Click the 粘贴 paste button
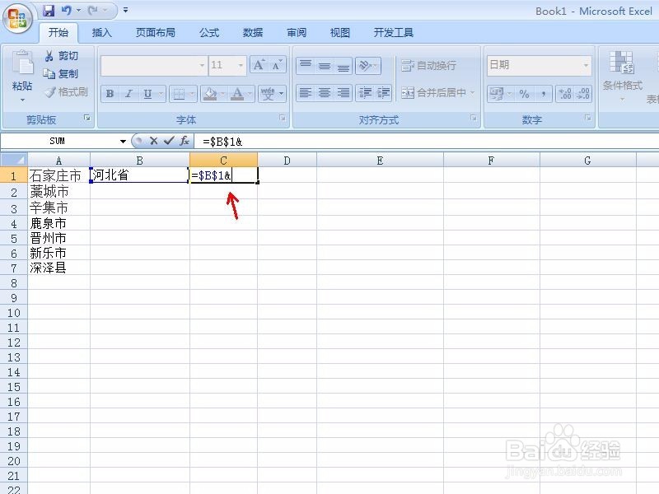The height and width of the screenshot is (494, 659). (x=22, y=71)
